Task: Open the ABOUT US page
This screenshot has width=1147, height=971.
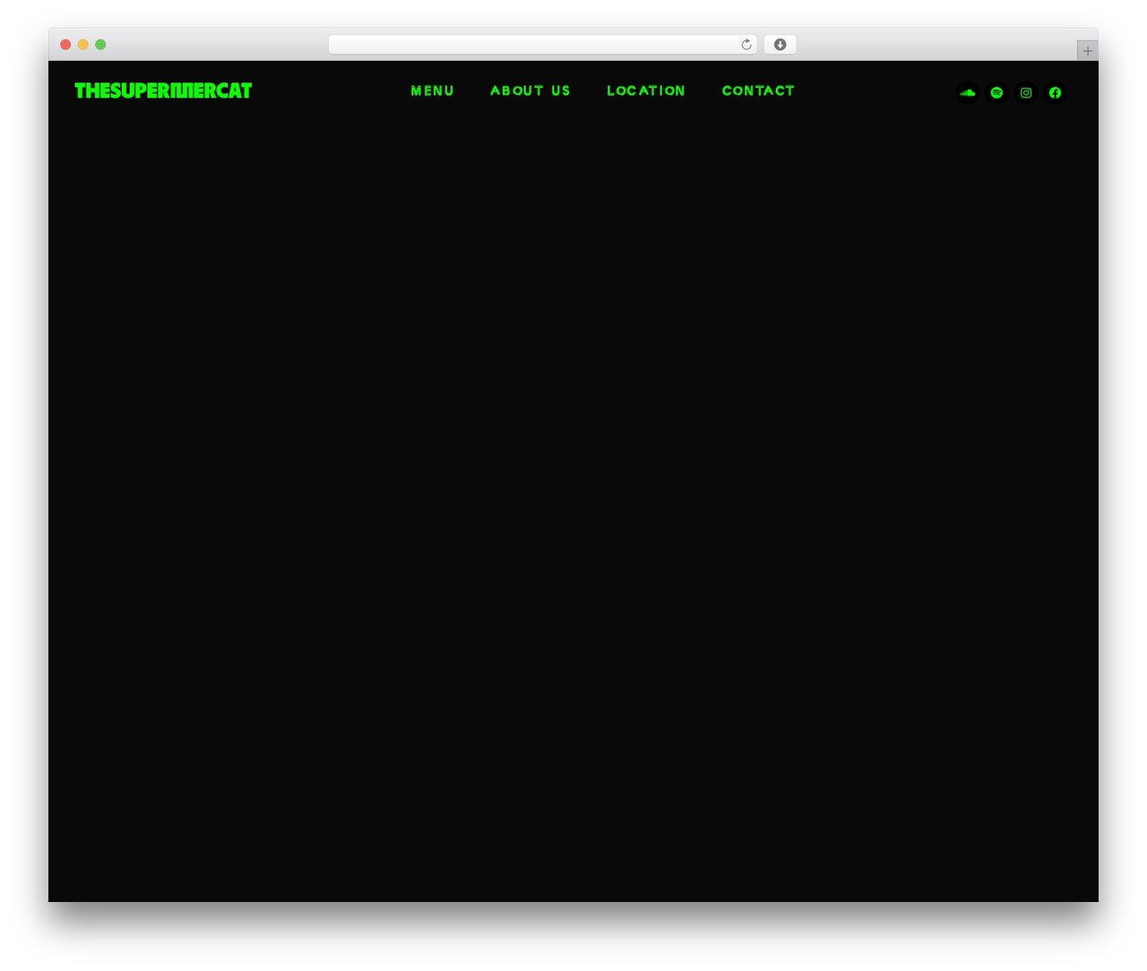Action: click(530, 90)
